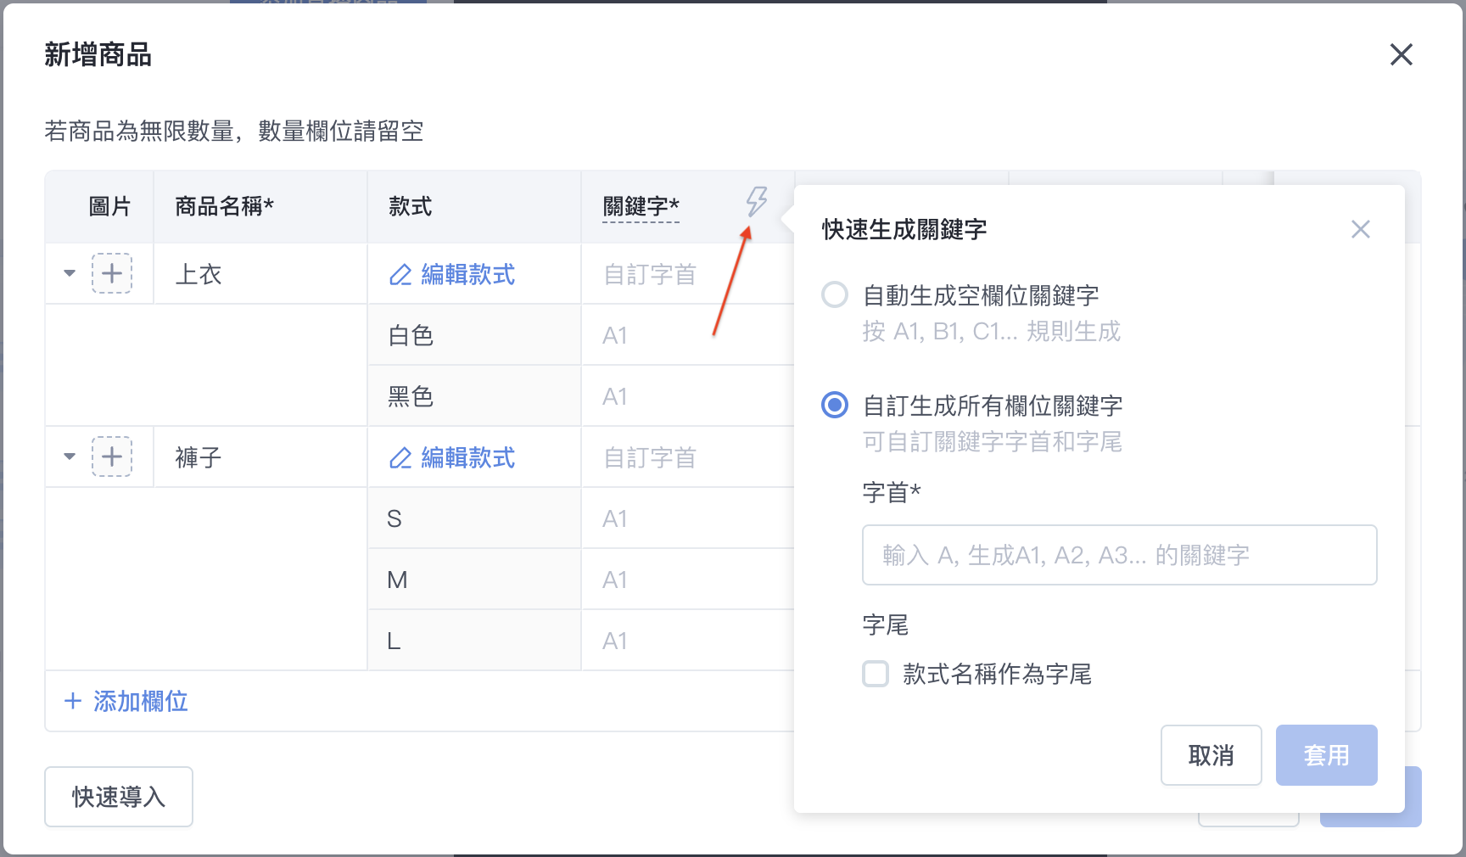Click the 白色 style cell

pyautogui.click(x=474, y=335)
